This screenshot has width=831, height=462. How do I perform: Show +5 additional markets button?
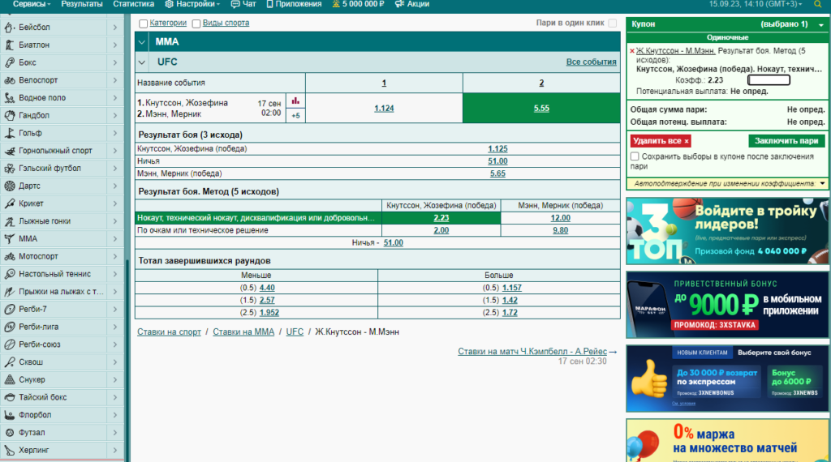(295, 116)
